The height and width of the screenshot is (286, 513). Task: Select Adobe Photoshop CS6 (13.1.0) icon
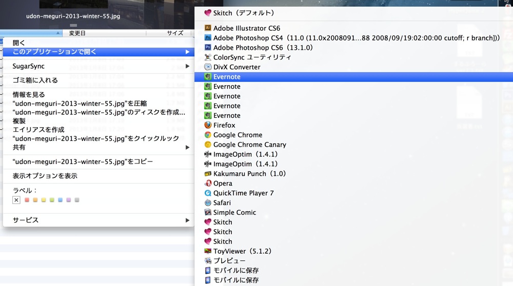pyautogui.click(x=208, y=48)
